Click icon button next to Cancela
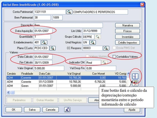 point(67,110)
